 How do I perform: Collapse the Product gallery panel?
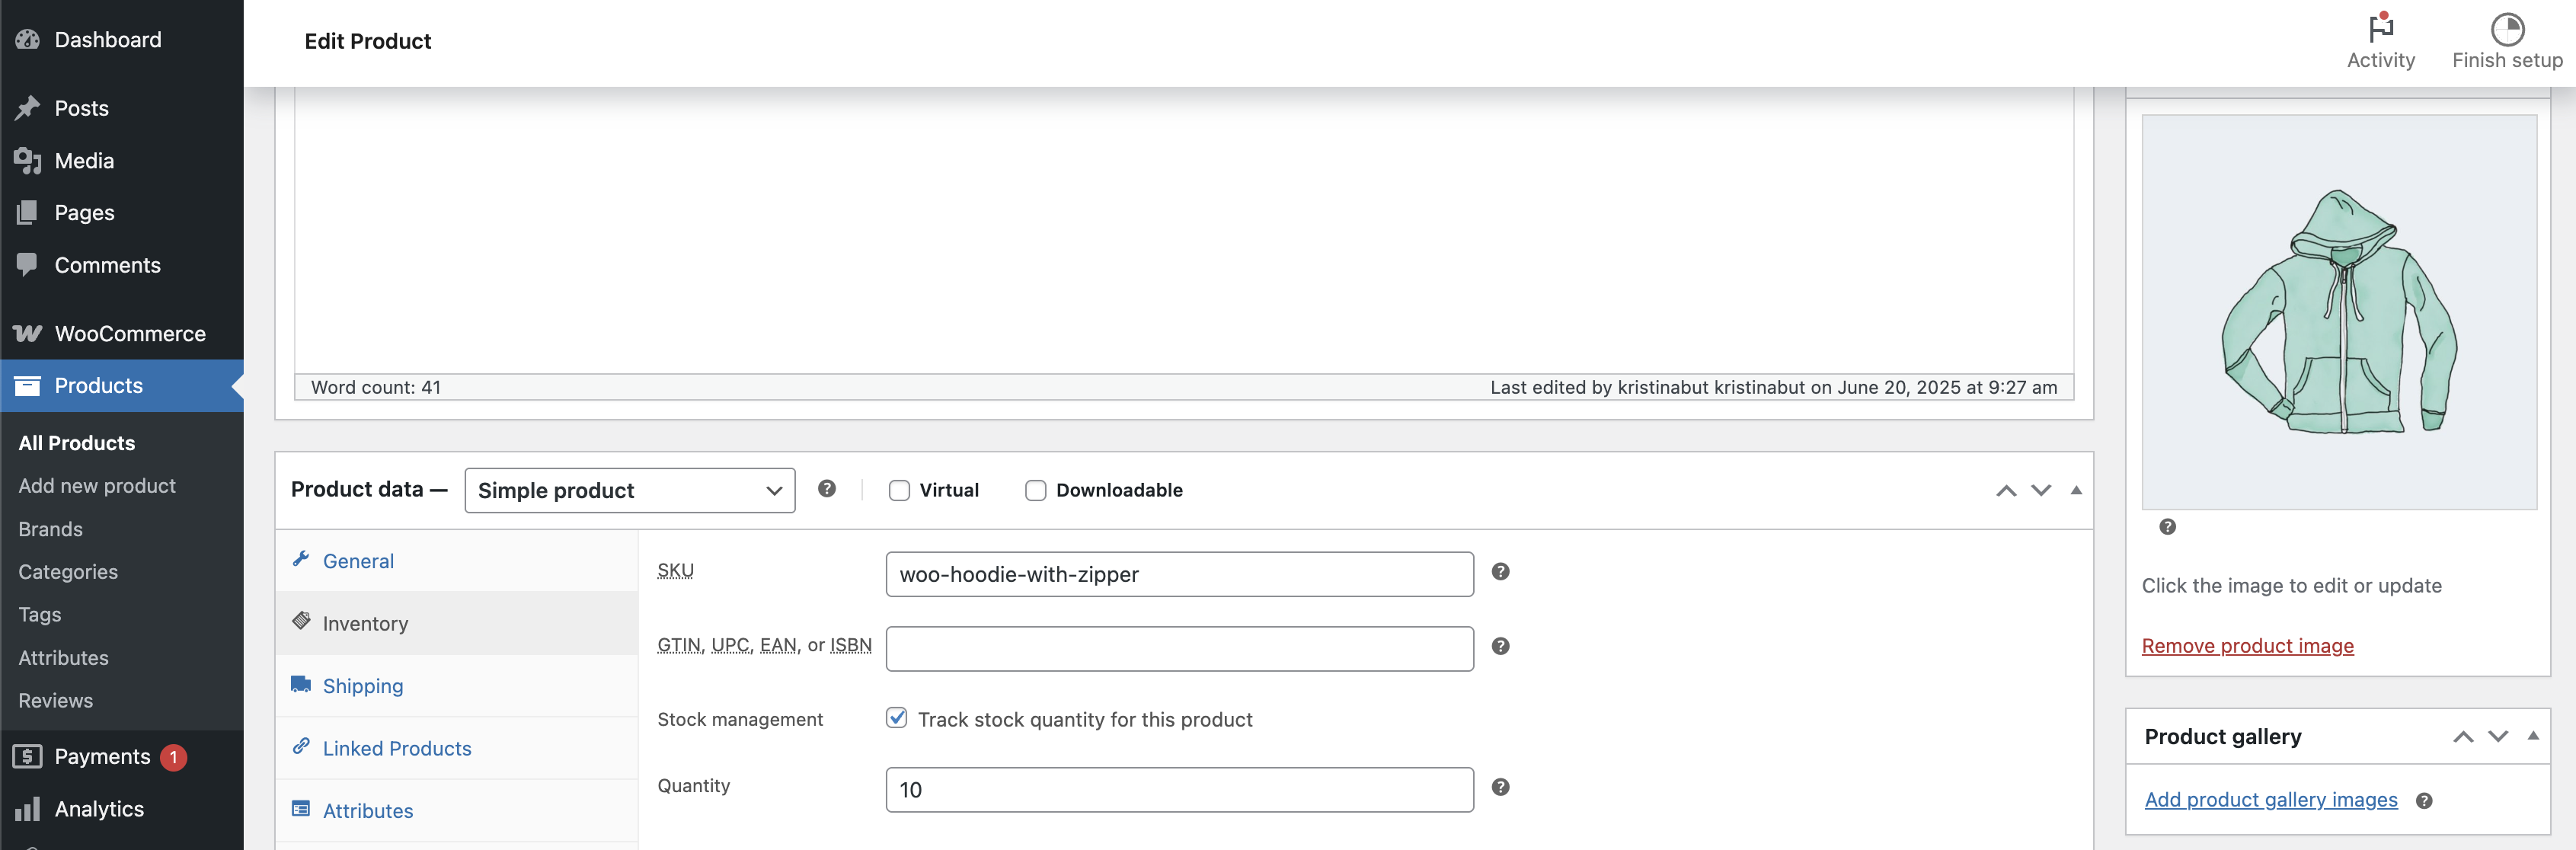[2533, 736]
